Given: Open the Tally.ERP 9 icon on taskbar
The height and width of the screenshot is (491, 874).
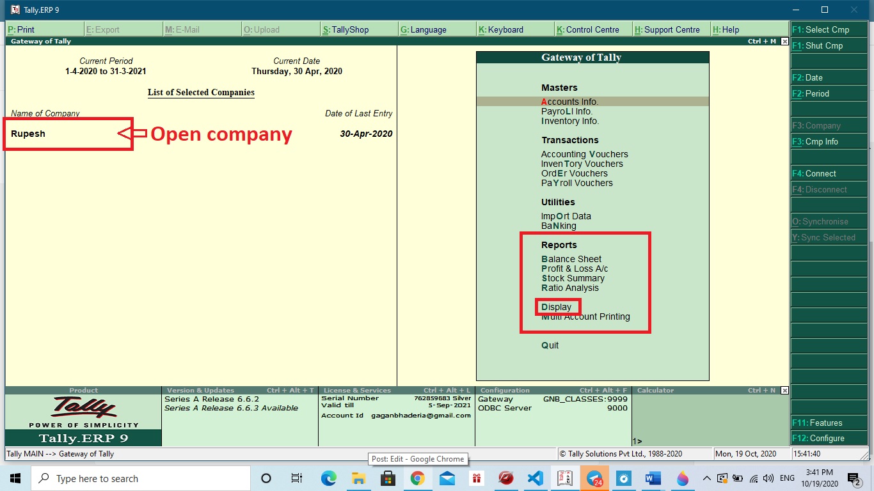Looking at the screenshot, I should pyautogui.click(x=564, y=478).
